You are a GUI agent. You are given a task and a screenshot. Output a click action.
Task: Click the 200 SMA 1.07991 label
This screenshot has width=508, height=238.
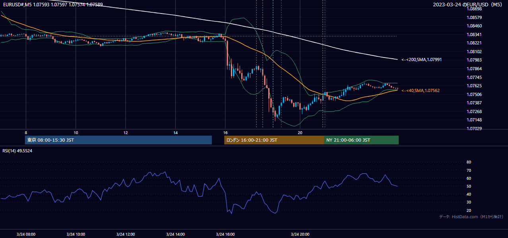421,59
